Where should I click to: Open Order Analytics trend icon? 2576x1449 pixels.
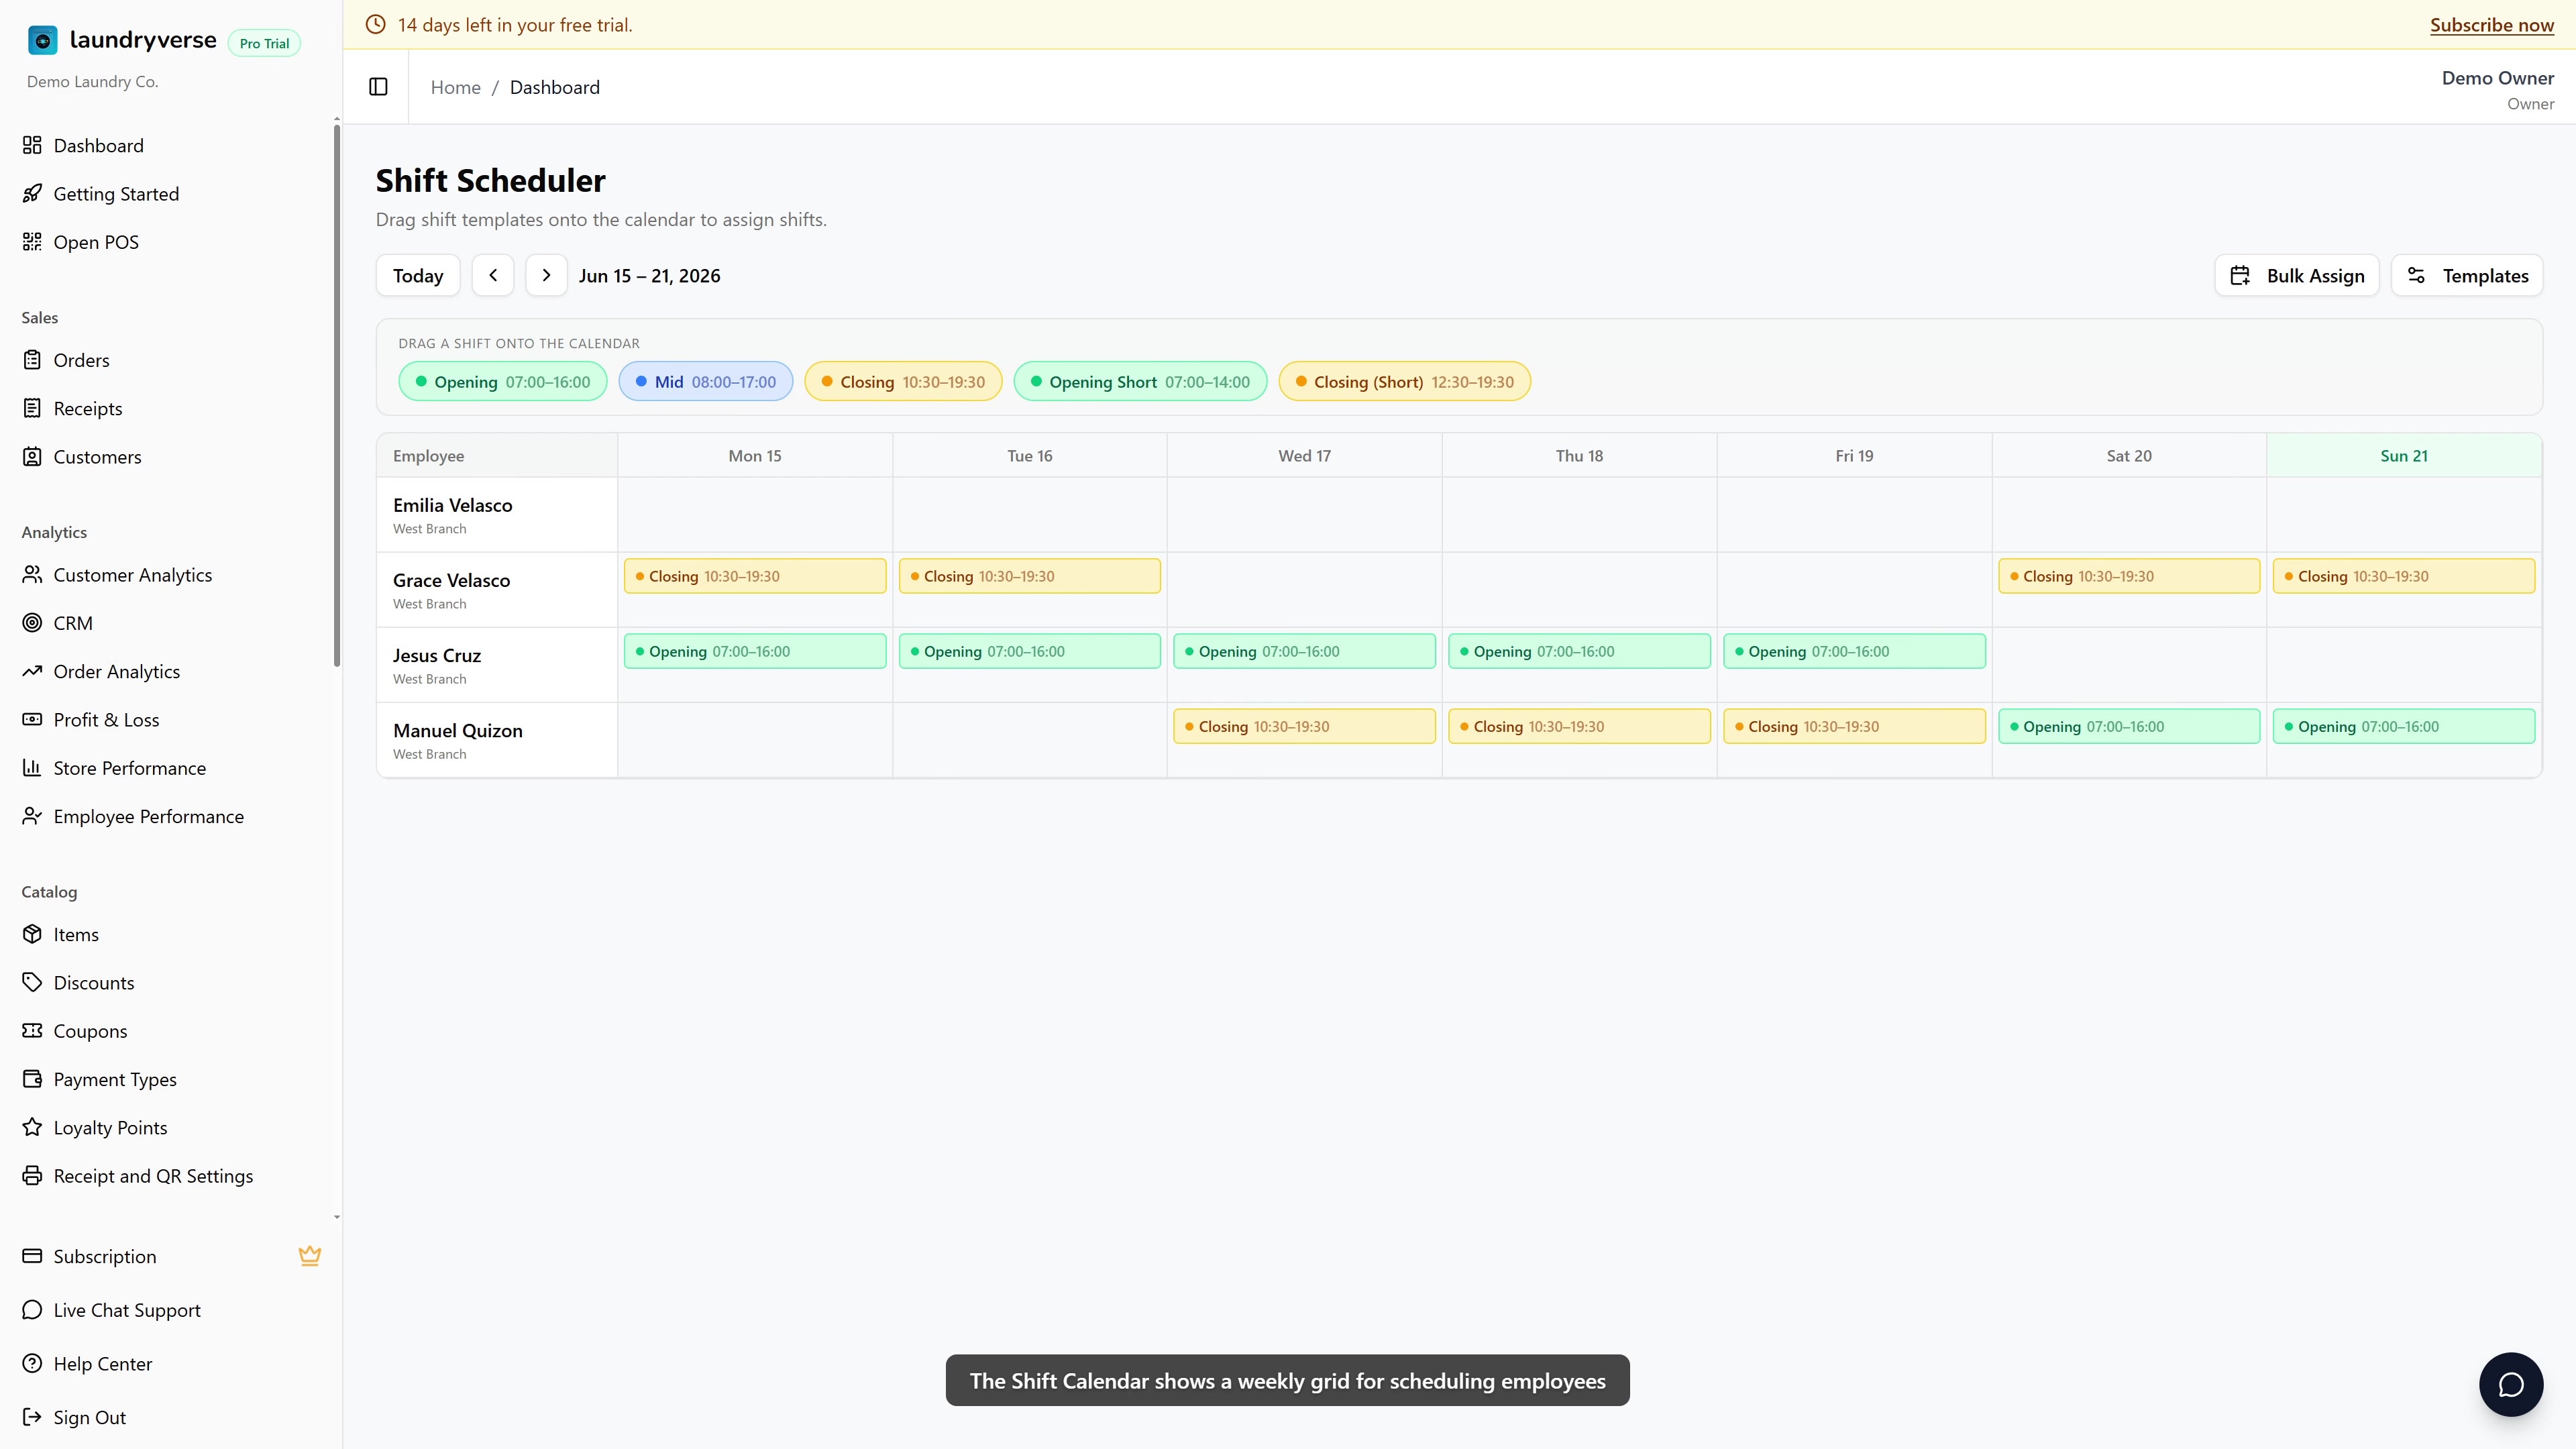[32, 672]
